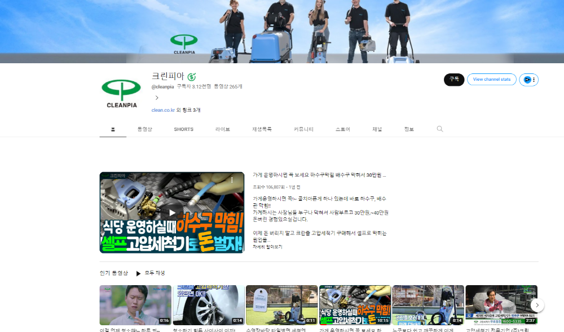The width and height of the screenshot is (564, 332).
Task: Switch to the 동영상 tab
Action: coord(144,129)
